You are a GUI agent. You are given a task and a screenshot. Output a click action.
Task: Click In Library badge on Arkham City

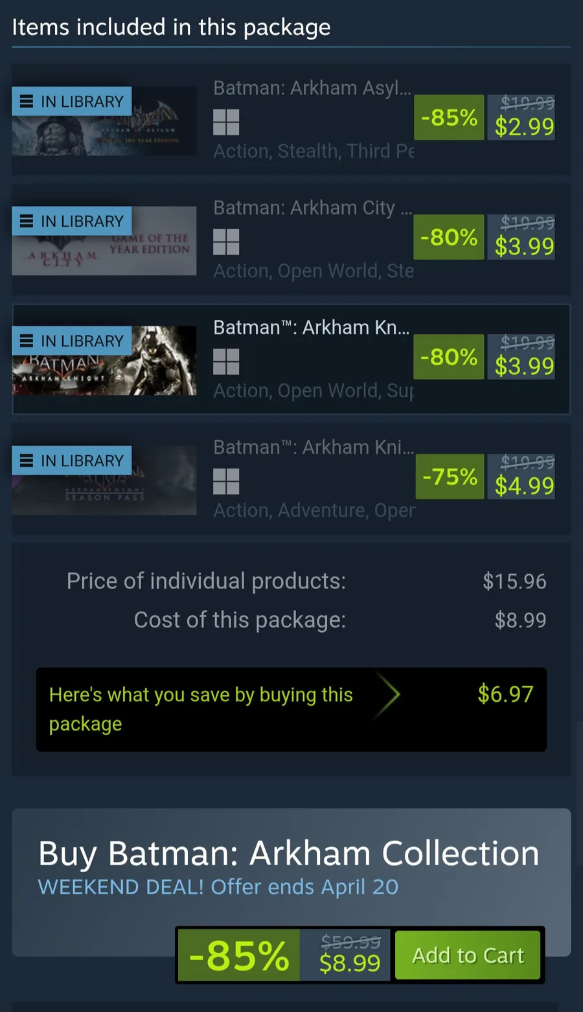72,221
